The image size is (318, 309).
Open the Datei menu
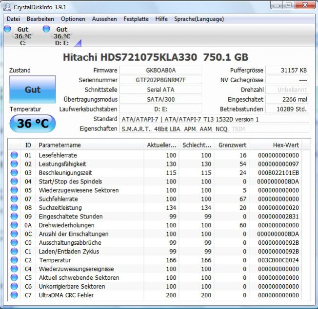pos(13,19)
